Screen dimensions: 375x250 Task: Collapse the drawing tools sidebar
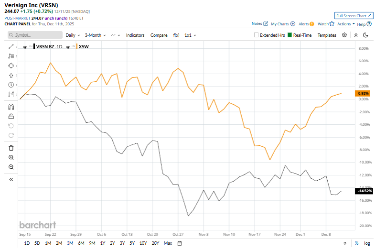(11, 179)
